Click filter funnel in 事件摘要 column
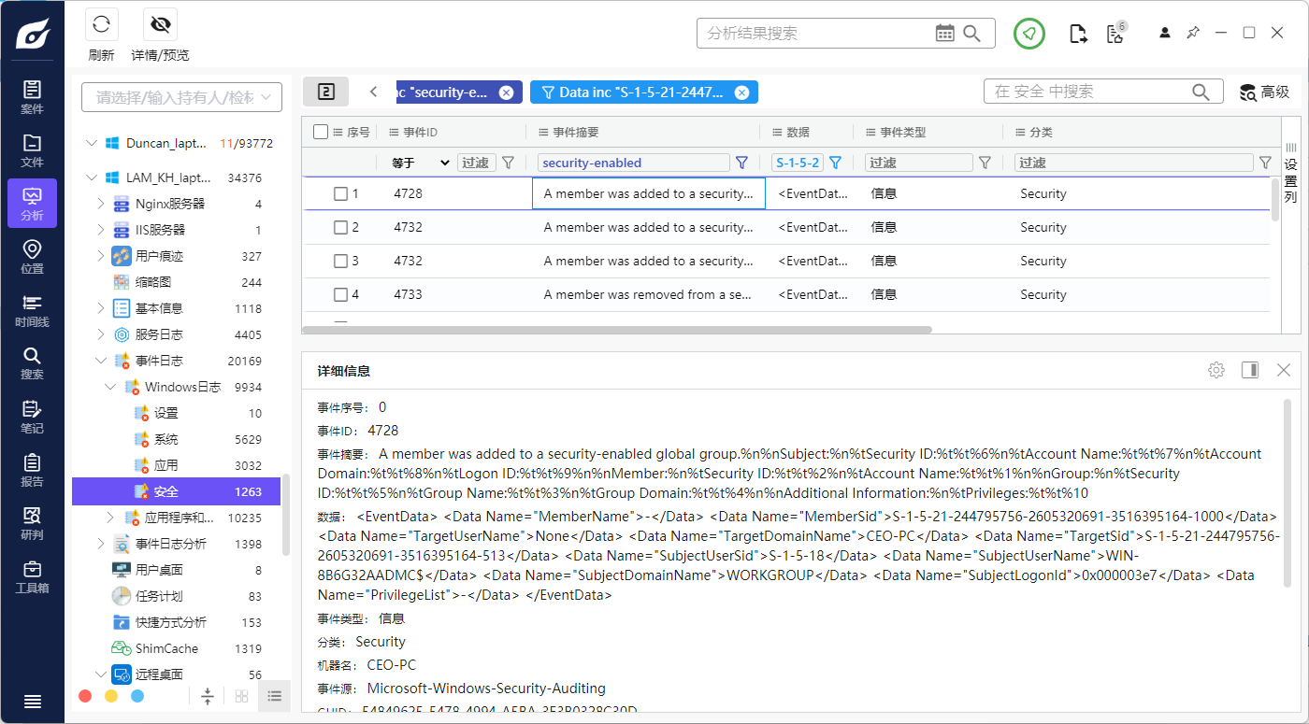 click(741, 163)
